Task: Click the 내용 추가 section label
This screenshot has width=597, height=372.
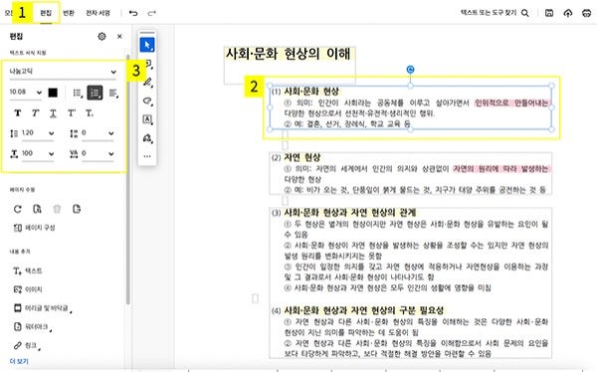Action: pyautogui.click(x=20, y=252)
